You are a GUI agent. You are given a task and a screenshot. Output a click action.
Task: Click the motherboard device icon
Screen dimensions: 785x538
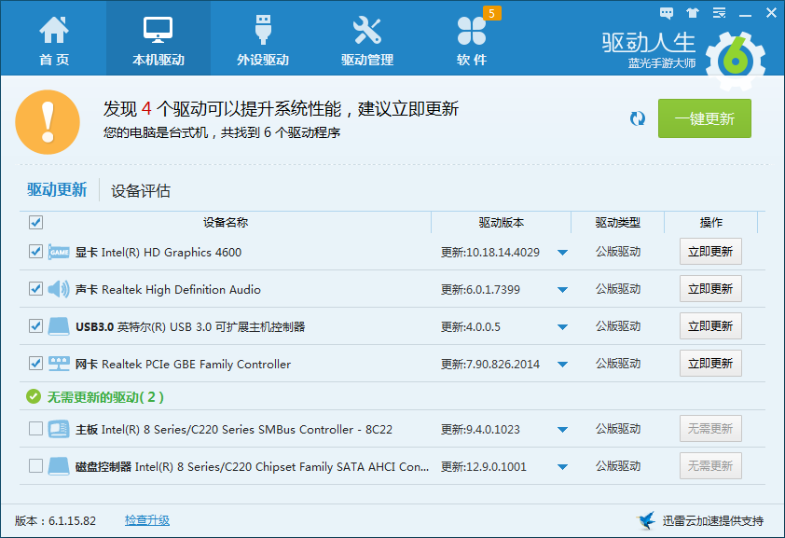click(x=59, y=429)
